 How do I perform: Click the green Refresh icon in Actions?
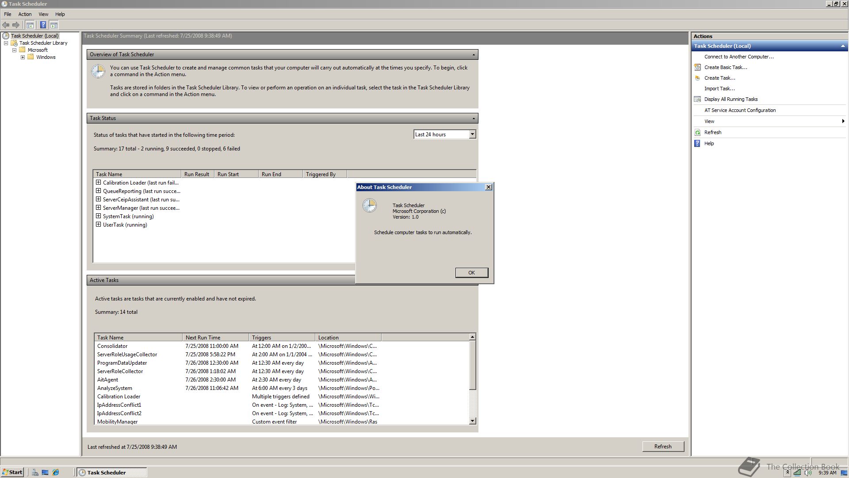(x=697, y=132)
